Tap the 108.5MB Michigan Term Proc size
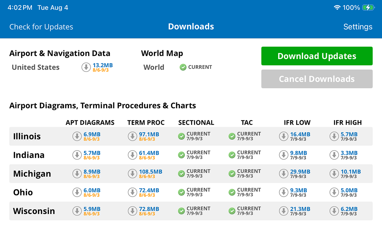 click(x=151, y=172)
